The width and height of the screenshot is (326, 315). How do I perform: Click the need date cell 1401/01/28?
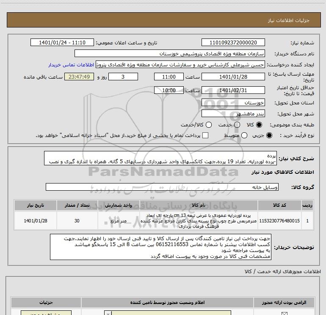35,221
